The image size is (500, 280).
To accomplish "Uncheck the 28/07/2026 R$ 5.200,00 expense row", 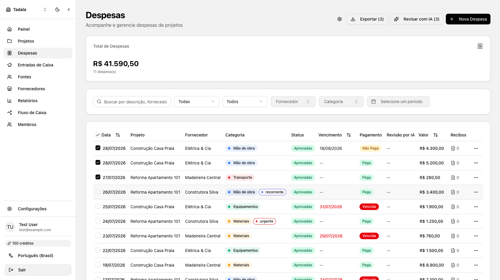I will [98, 162].
